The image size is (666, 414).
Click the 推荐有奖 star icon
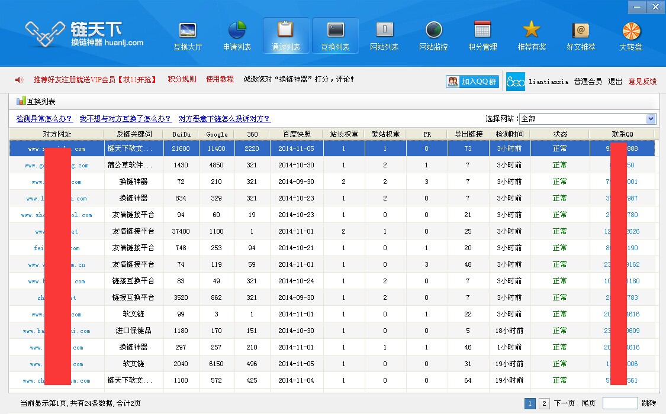(x=532, y=30)
